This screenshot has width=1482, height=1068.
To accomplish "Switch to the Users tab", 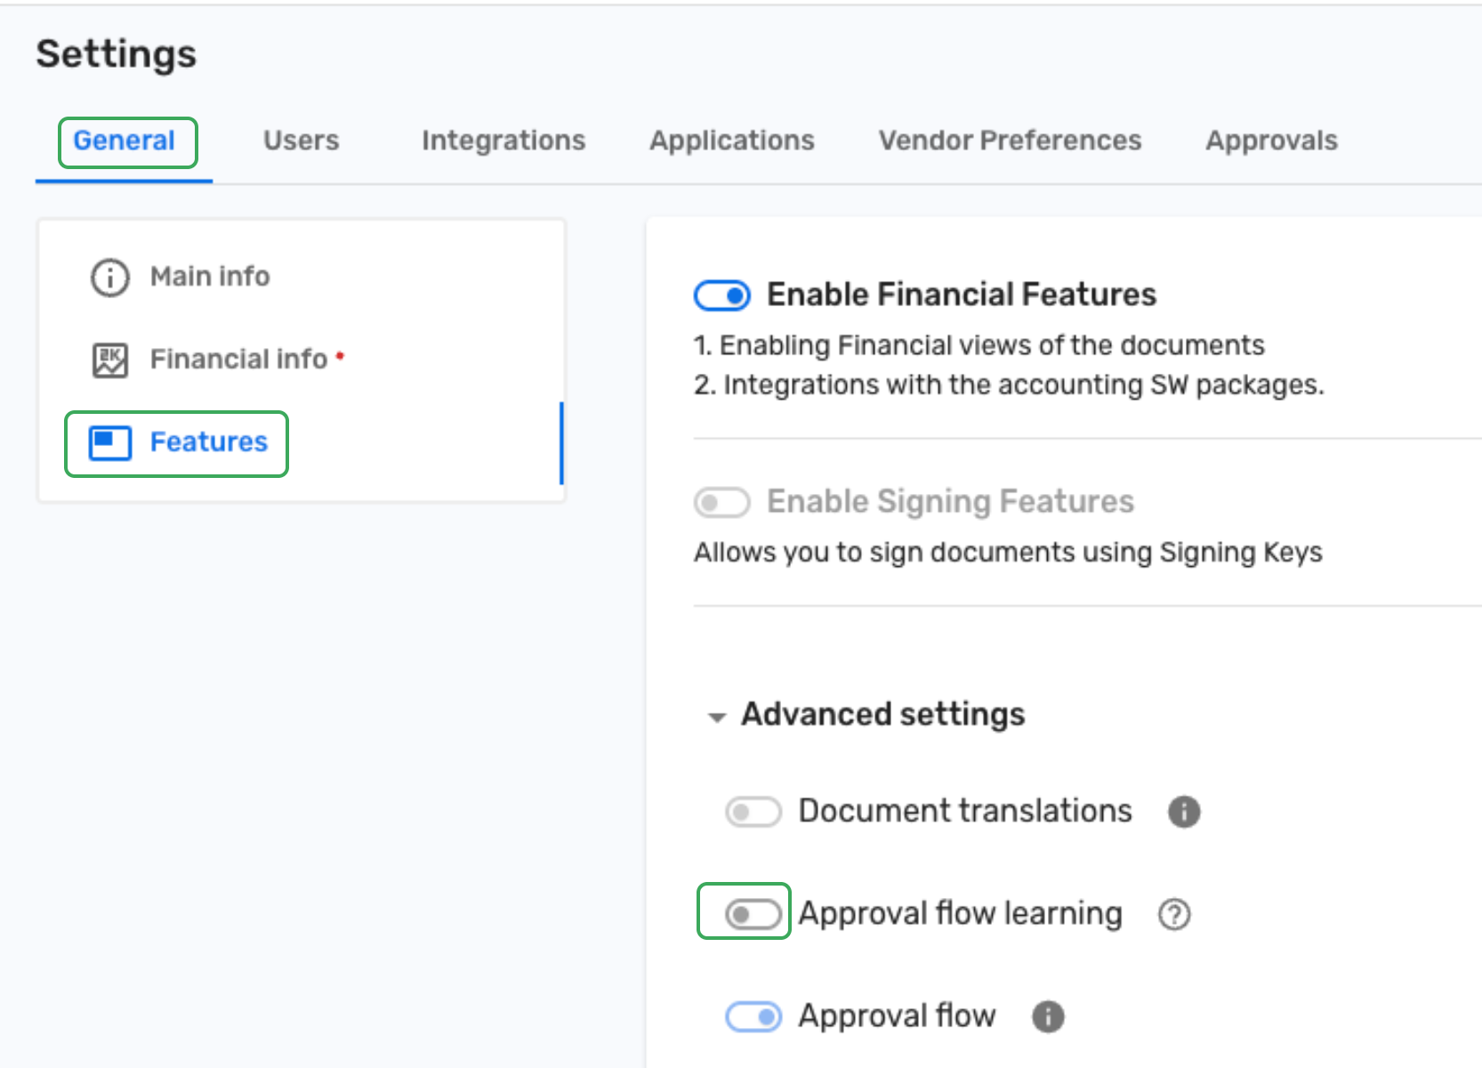I will pyautogui.click(x=301, y=141).
